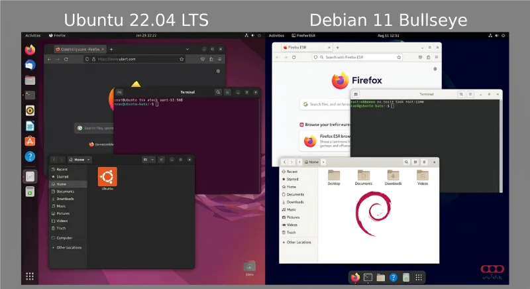Screen dimensions: 530x289
Task: Select the open tab in Ubuntu Firefox
Action: pyautogui.click(x=79, y=49)
